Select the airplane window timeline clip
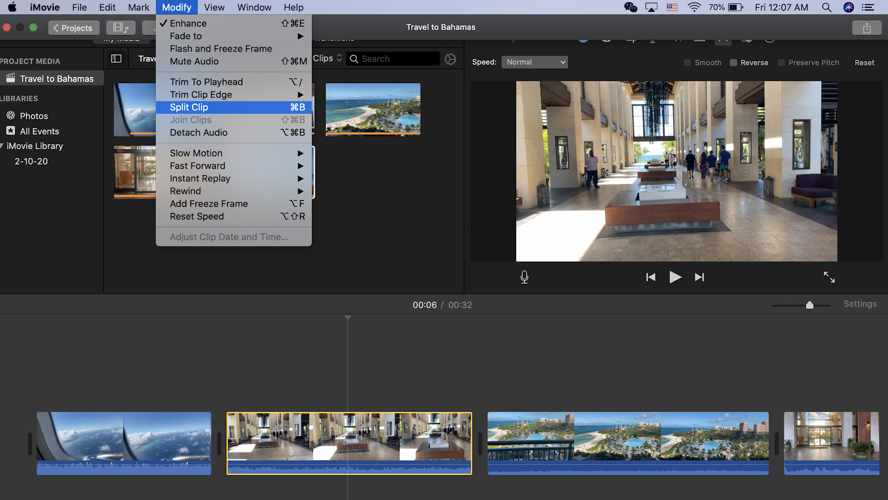Screen dimensions: 888x500 point(124,443)
